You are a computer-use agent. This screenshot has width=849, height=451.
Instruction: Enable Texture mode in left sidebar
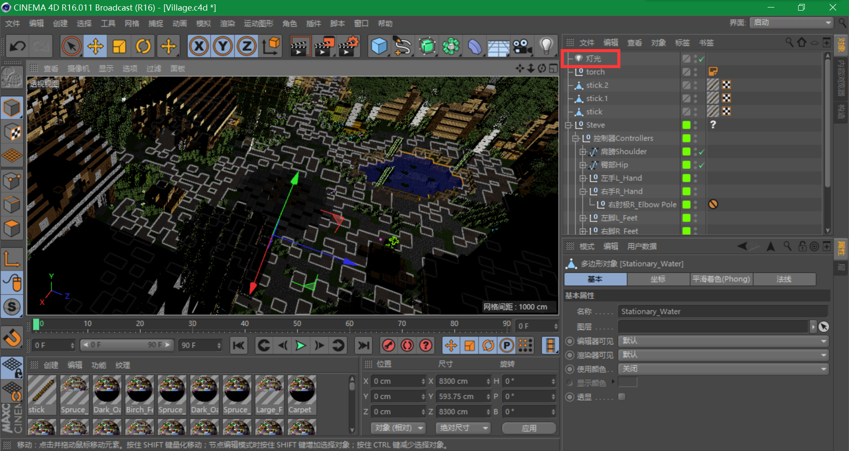click(12, 132)
